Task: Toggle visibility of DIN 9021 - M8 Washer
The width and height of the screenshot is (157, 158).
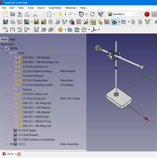Action: point(16,58)
